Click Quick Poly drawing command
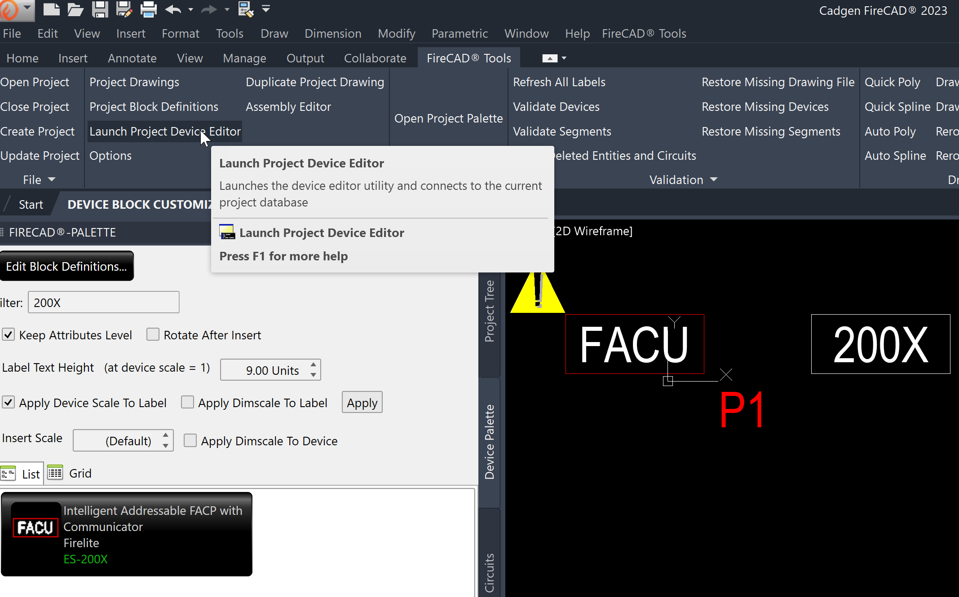The image size is (959, 597). [x=892, y=82]
